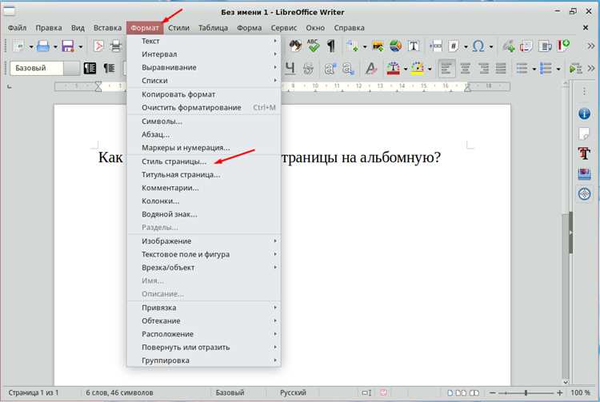Expand the save button dropdown arrow
Image resolution: width=600 pixels, height=402 pixels.
point(80,46)
